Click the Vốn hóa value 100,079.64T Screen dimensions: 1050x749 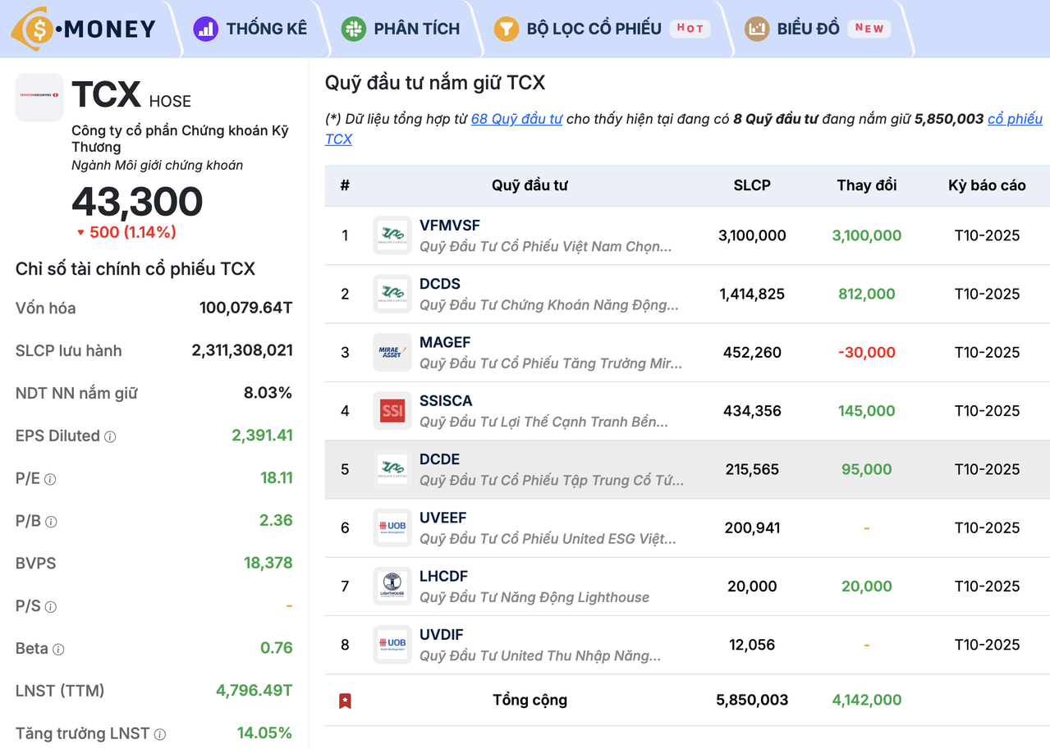coord(246,308)
